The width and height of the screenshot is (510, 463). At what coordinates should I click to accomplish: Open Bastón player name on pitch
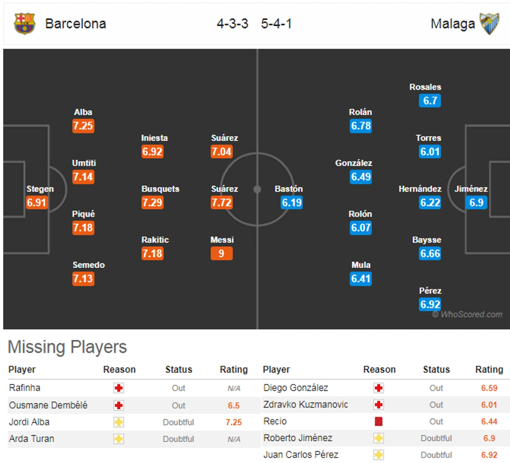289,189
